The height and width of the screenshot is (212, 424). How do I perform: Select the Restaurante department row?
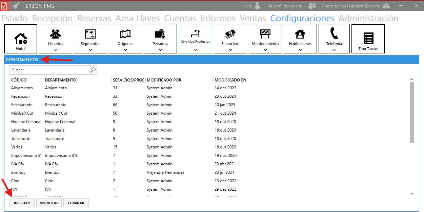click(x=56, y=105)
